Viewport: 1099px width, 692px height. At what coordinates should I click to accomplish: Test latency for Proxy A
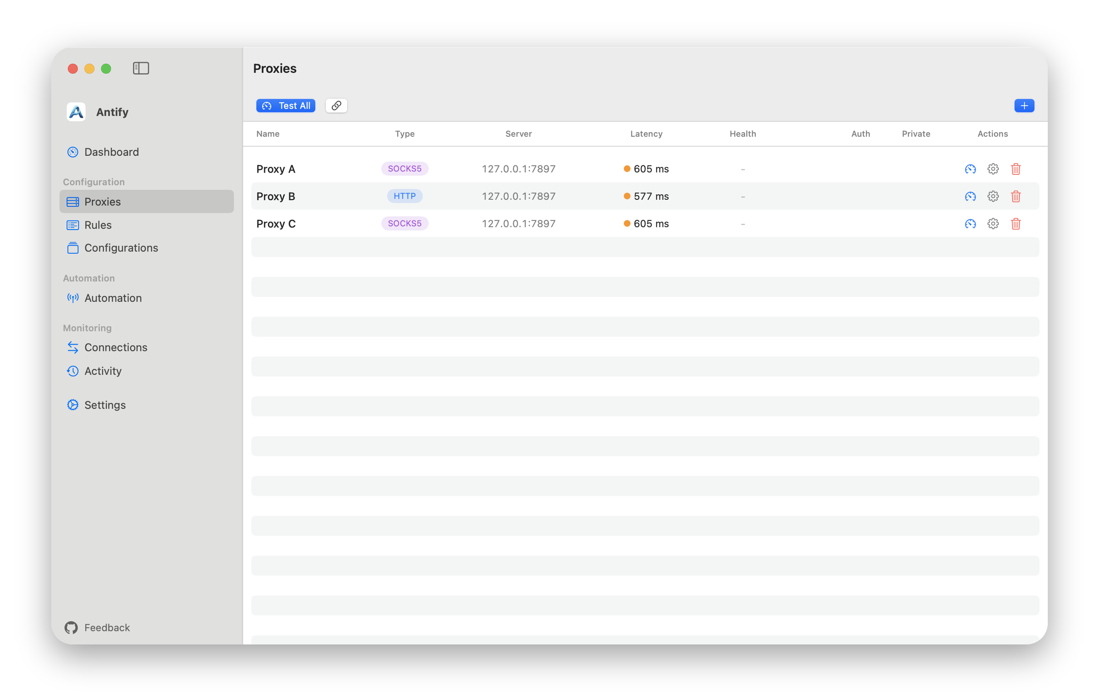[x=970, y=169]
